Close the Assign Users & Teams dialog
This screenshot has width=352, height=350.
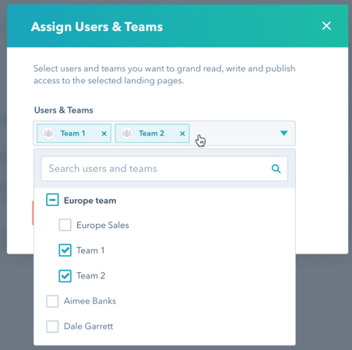(x=326, y=26)
